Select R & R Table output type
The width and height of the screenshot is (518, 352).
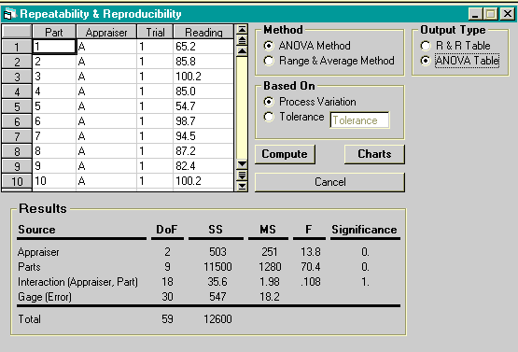click(x=426, y=46)
